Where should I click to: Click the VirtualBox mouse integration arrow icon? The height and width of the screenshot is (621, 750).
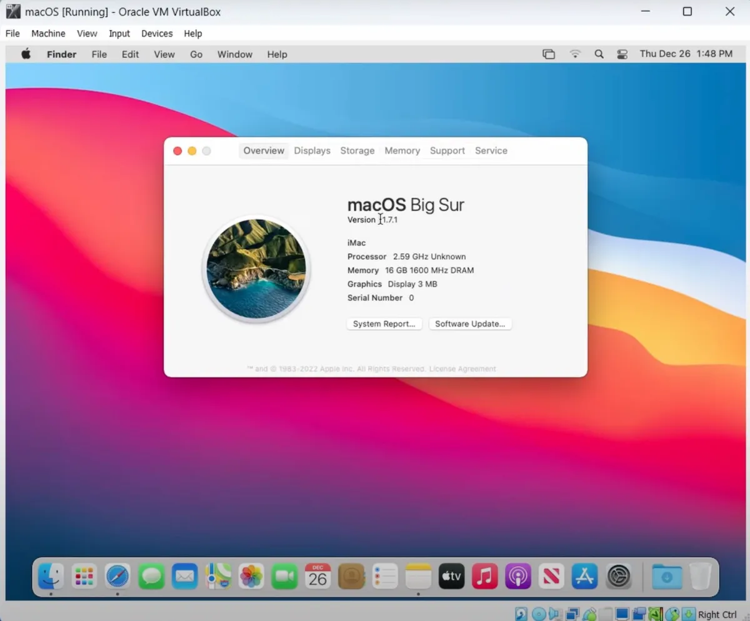pos(672,614)
